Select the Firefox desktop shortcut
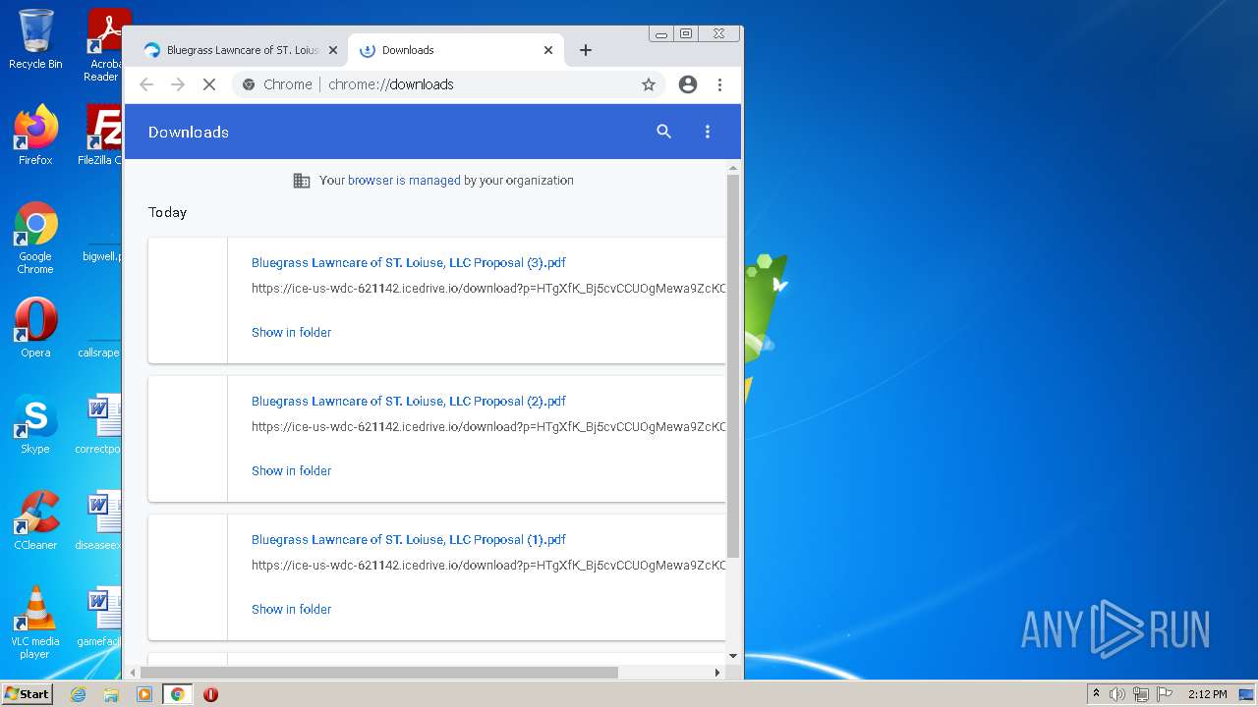Viewport: 1258px width, 707px height. click(35, 136)
